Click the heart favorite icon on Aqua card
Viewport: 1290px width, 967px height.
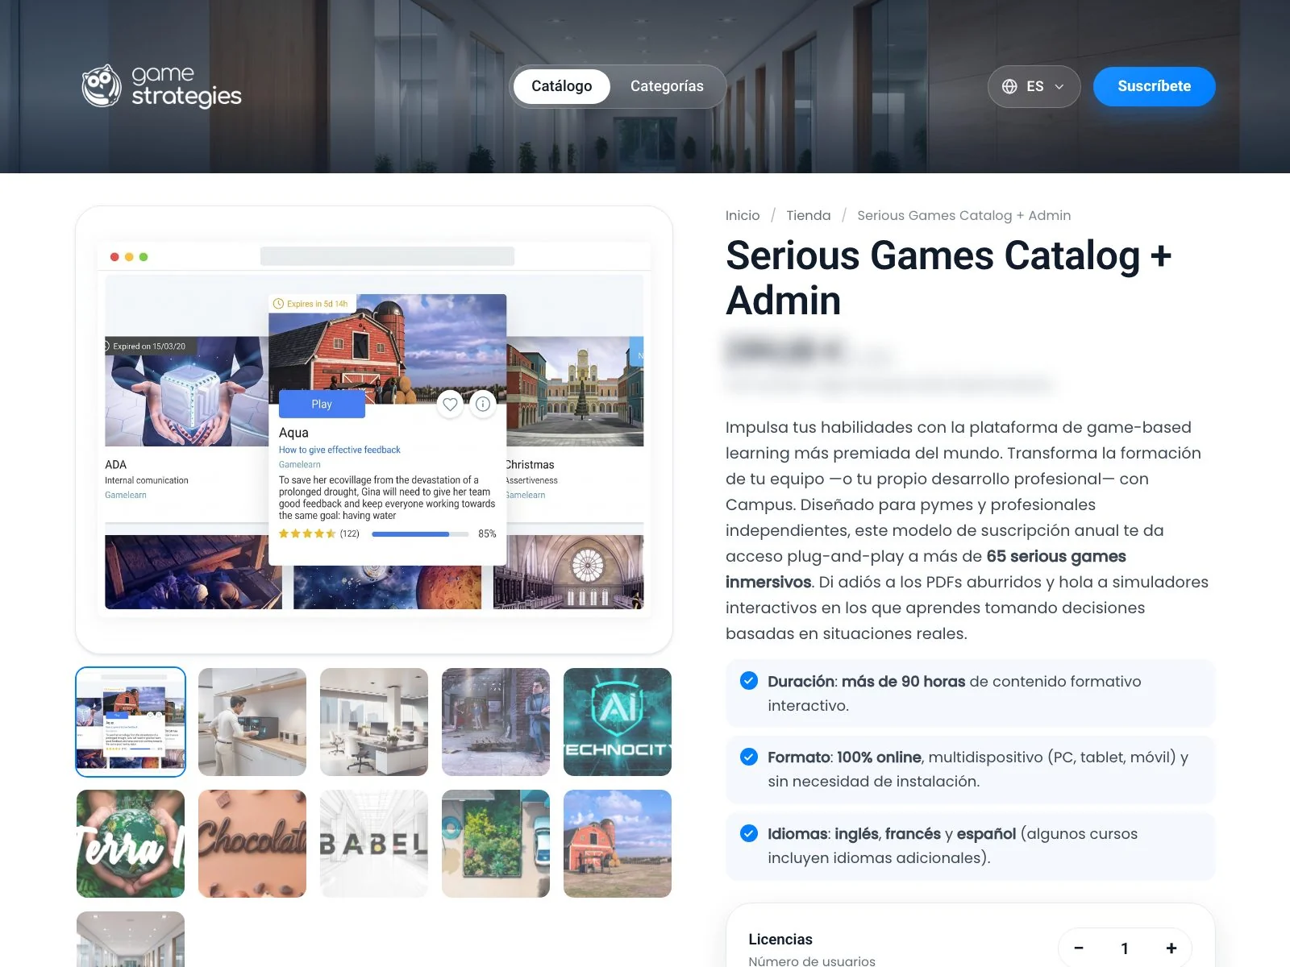click(450, 404)
